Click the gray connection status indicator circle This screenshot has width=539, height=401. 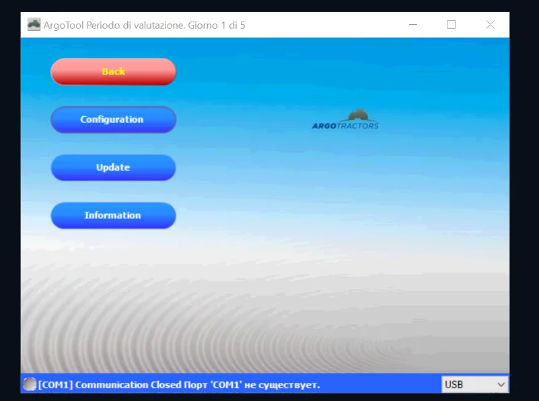(30, 384)
